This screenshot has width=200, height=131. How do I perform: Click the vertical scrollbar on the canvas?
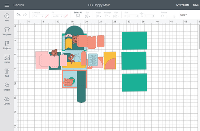pos(199,37)
